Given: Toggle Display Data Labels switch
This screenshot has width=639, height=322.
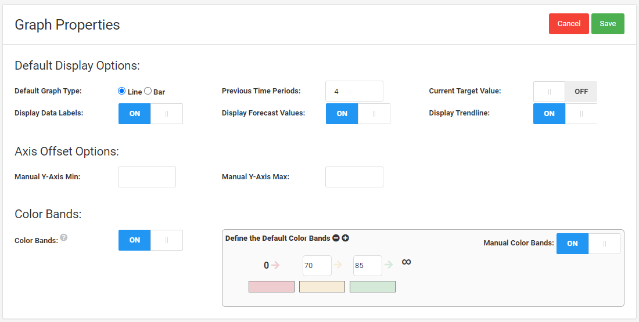Looking at the screenshot, I should pyautogui.click(x=150, y=114).
